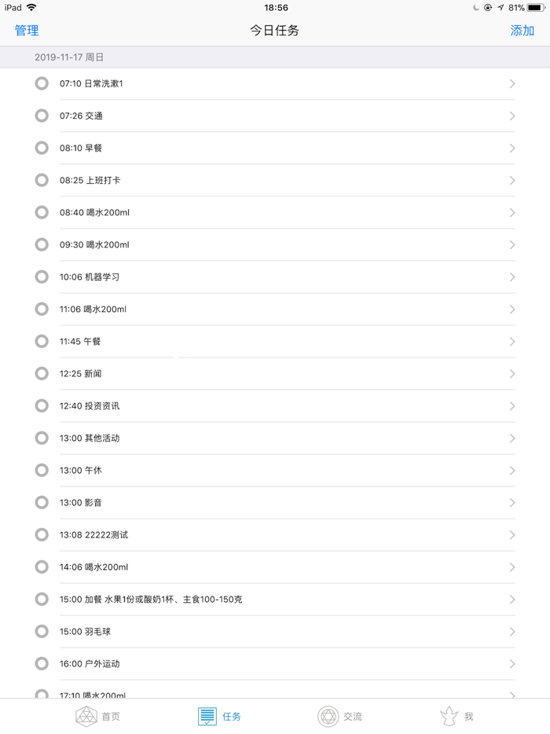Tap the 管理 button

(26, 30)
